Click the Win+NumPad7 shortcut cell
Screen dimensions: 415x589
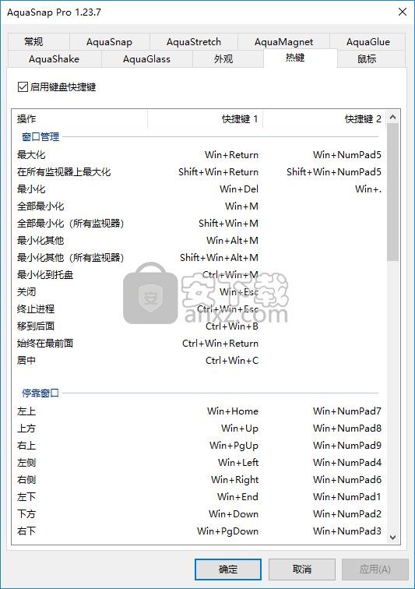[x=347, y=411]
